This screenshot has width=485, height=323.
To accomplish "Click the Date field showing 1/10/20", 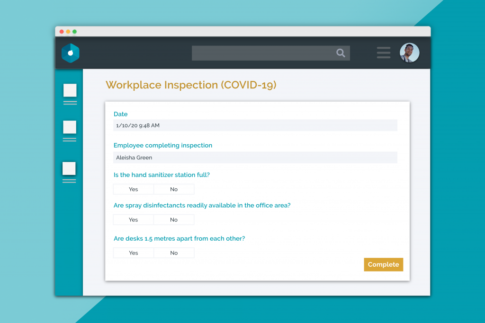I will 255,126.
